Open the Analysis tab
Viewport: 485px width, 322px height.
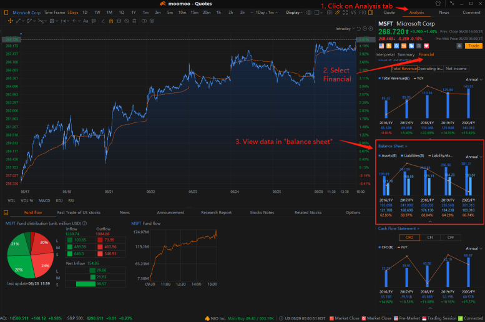pyautogui.click(x=416, y=12)
